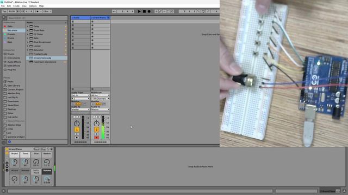Start playback with the transport Play button

[x=139, y=11]
